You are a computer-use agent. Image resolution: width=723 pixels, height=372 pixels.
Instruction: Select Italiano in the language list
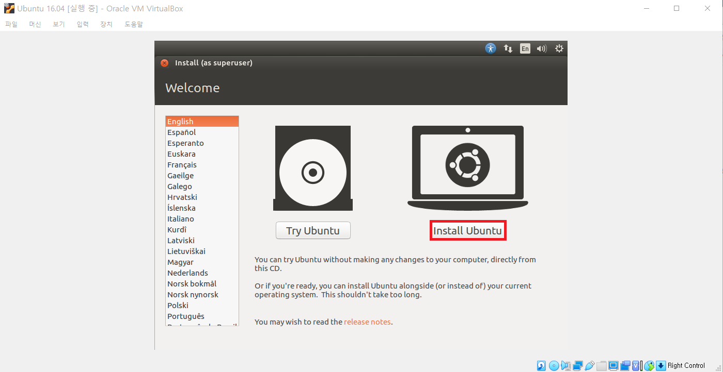coord(202,219)
